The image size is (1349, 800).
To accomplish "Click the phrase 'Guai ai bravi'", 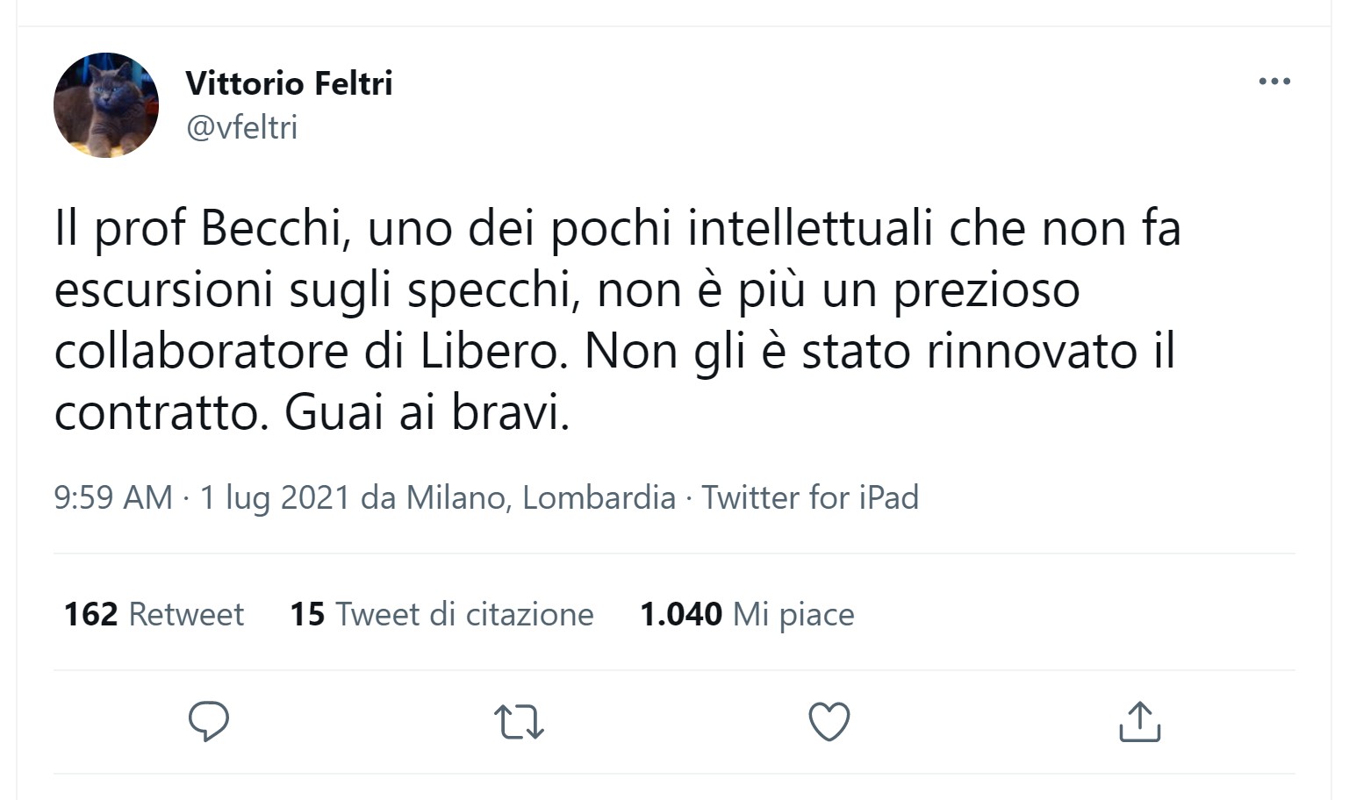I will click(427, 413).
